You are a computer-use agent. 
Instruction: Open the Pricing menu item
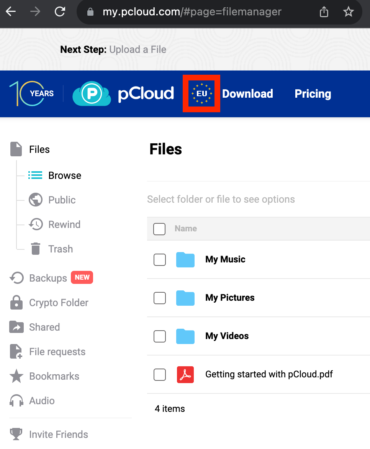(x=313, y=93)
